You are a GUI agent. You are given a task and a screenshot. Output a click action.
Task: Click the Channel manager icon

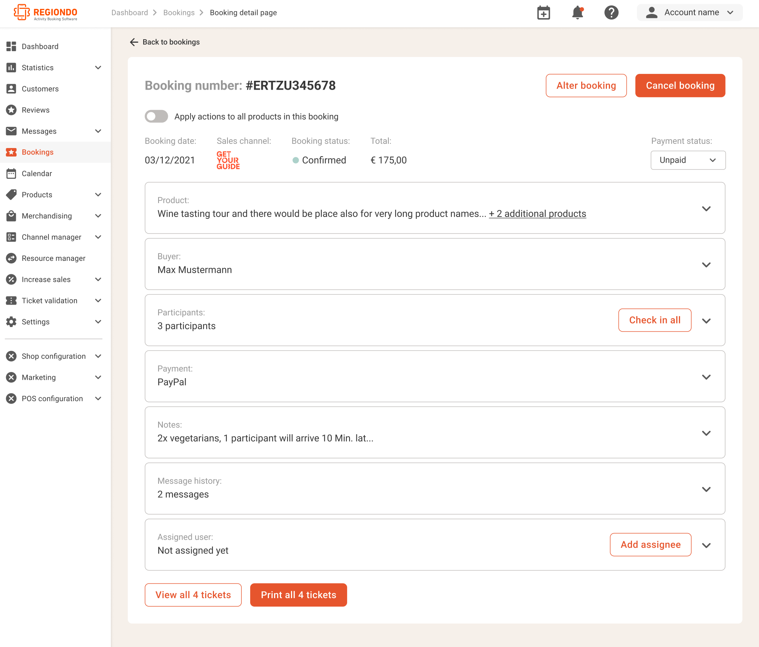click(11, 237)
